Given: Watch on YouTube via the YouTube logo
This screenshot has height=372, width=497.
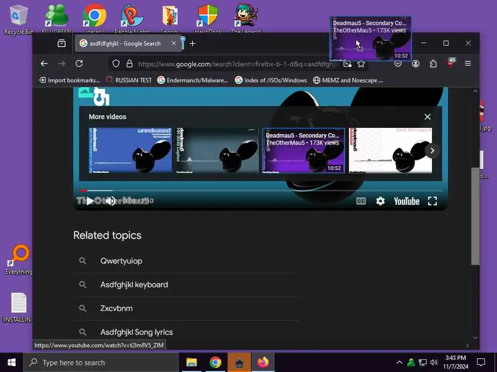Looking at the screenshot, I should (x=407, y=201).
